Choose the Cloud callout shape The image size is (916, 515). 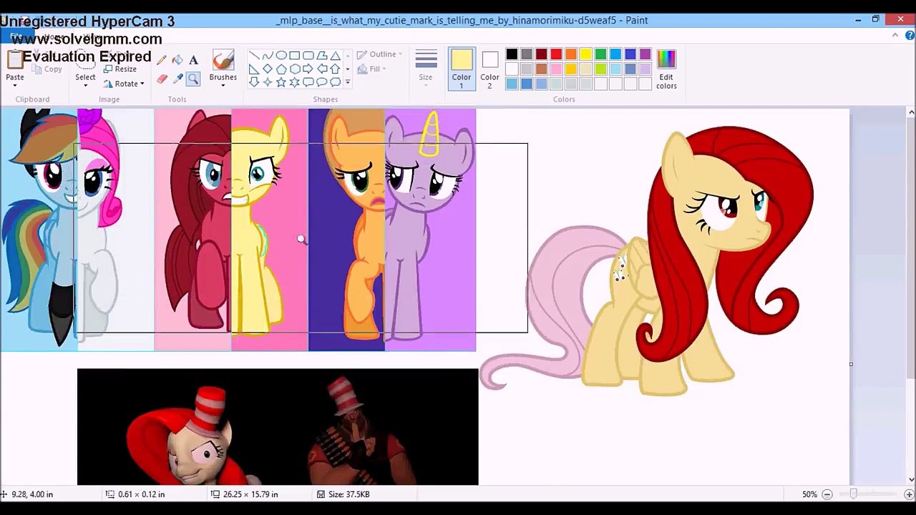(x=336, y=83)
